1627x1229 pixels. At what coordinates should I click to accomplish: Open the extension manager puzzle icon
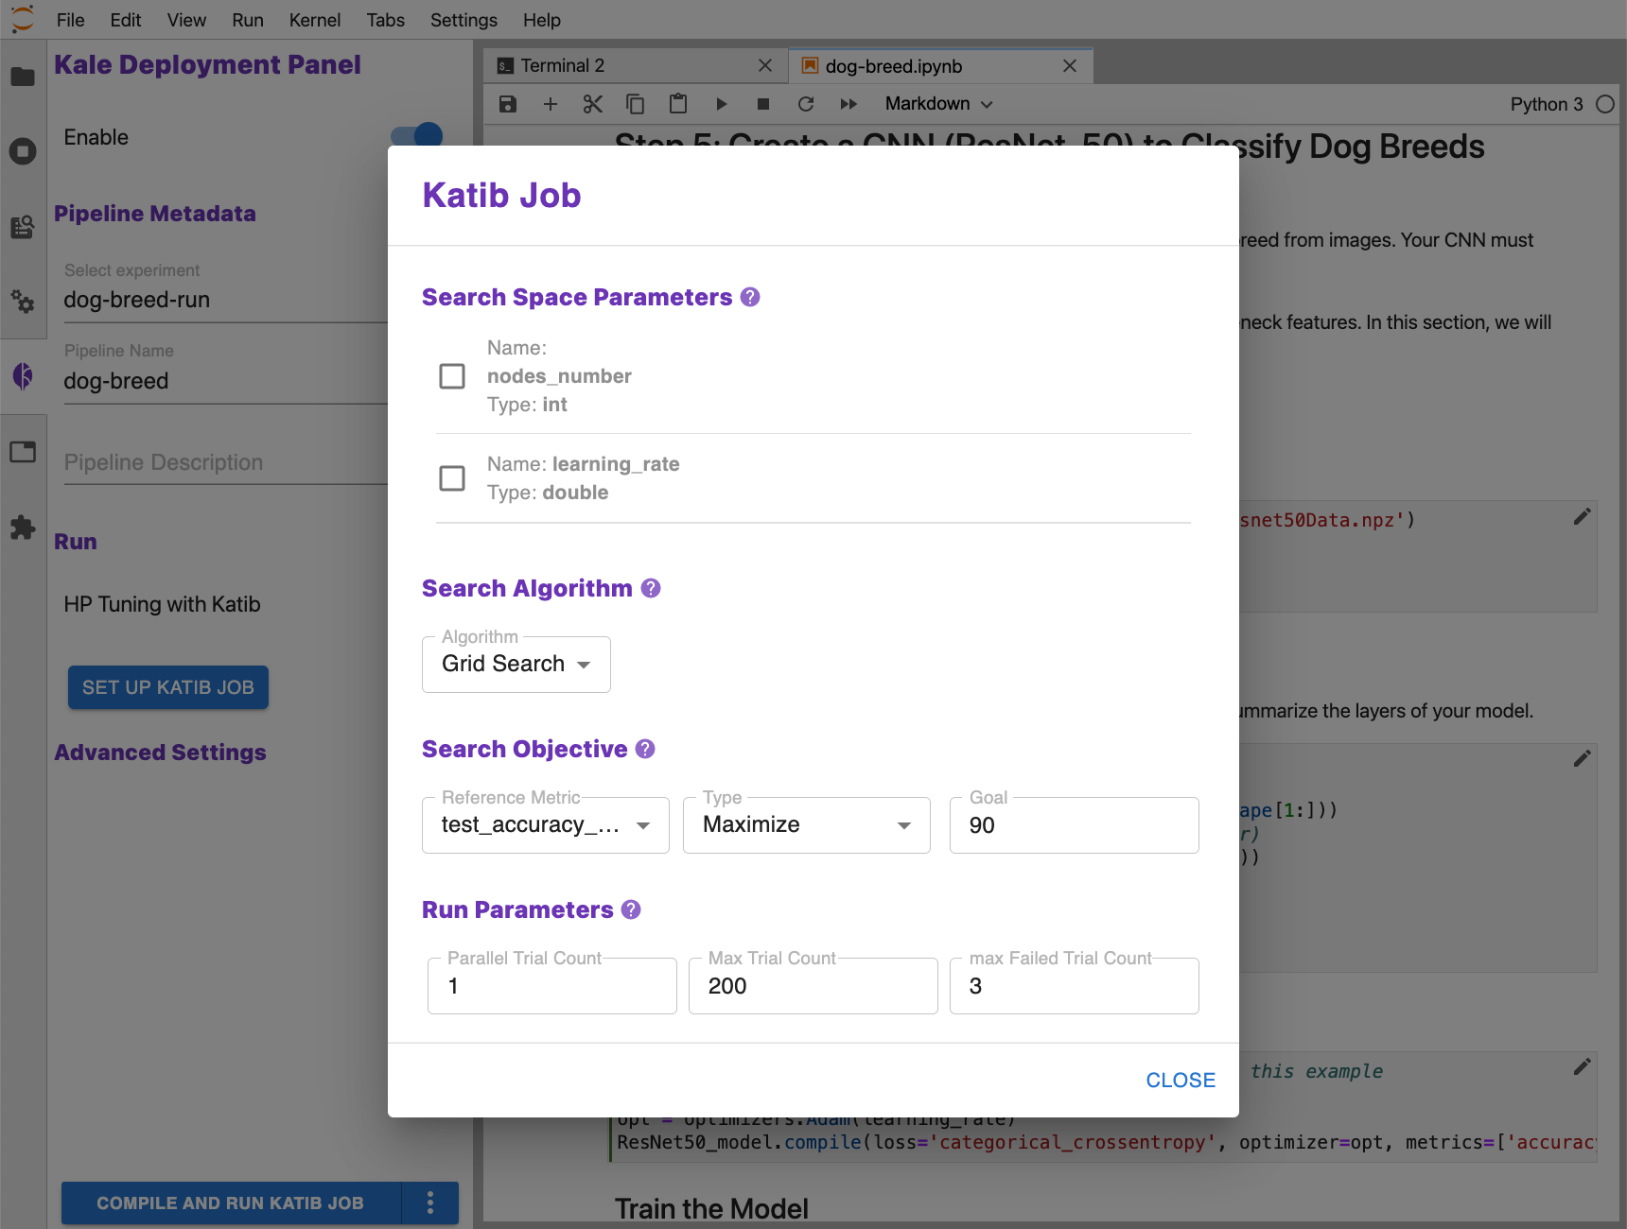coord(23,527)
